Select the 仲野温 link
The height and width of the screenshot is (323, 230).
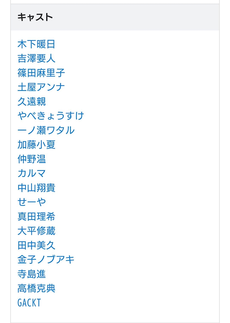pos(32,159)
